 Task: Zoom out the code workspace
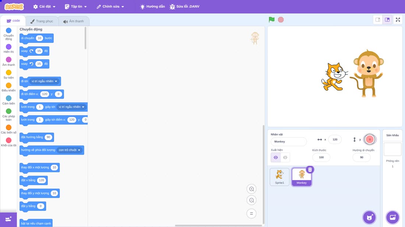tap(251, 200)
